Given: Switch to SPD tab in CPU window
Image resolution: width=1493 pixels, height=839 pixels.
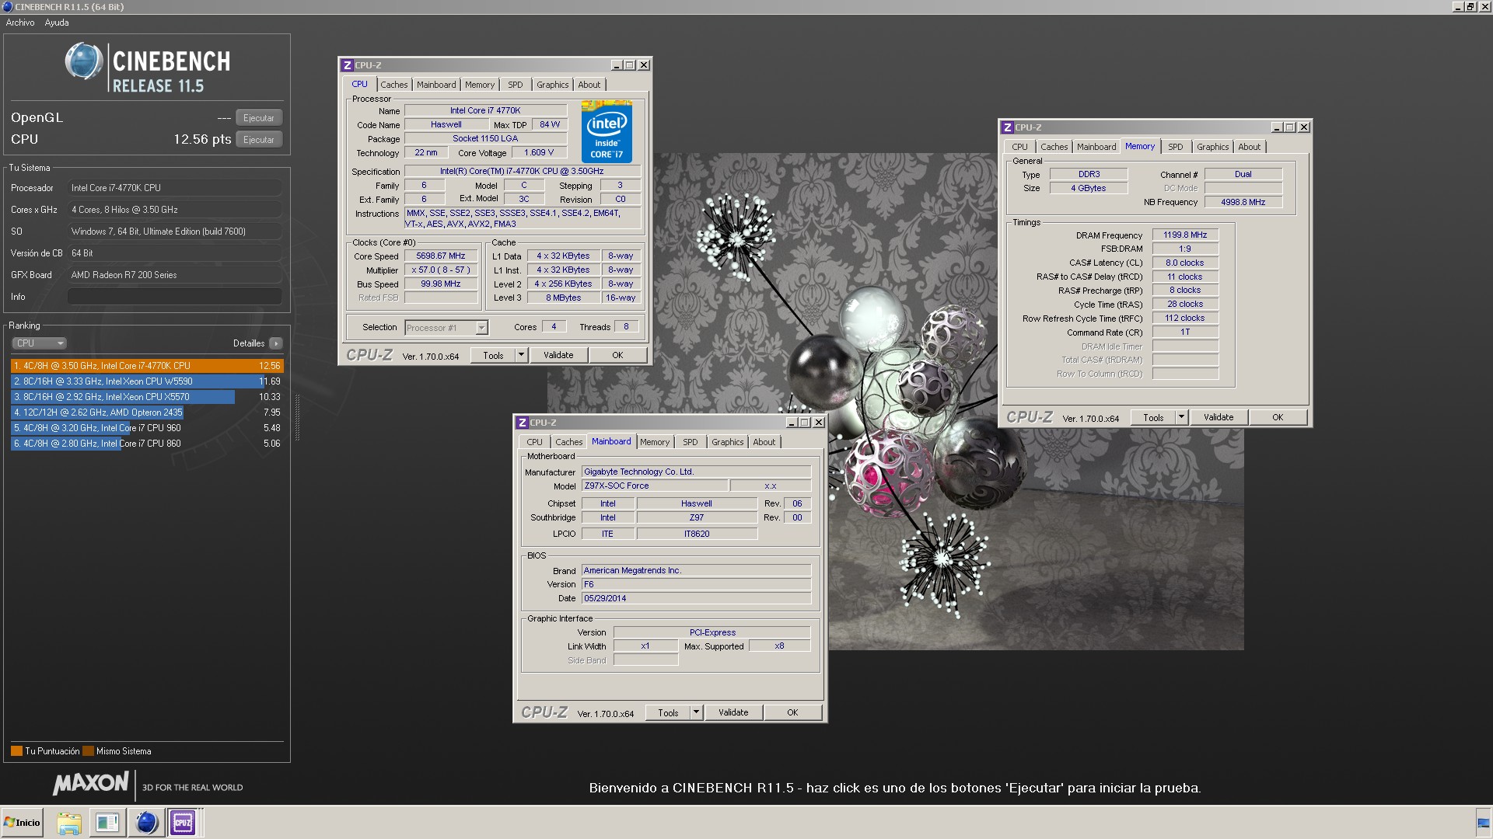Looking at the screenshot, I should [516, 85].
